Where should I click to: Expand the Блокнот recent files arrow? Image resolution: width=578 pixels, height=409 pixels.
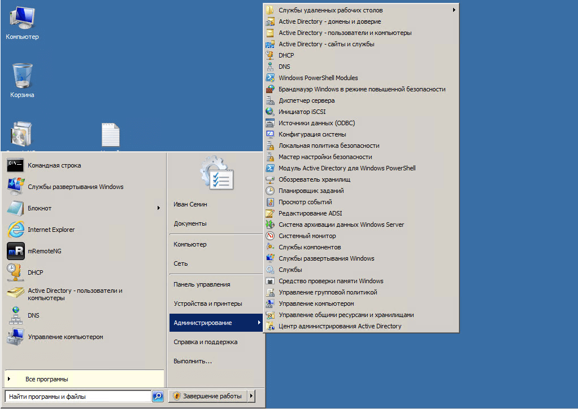pos(159,208)
